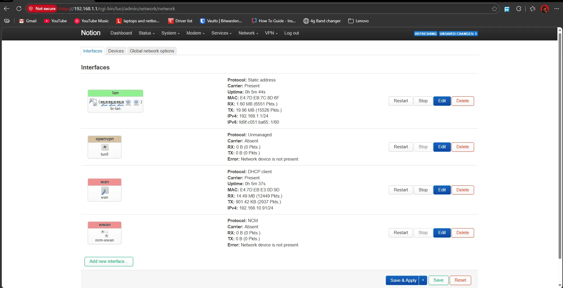Screen dimensions: 563x288
Task: Click the Refreshing status badge
Action: tap(426, 34)
